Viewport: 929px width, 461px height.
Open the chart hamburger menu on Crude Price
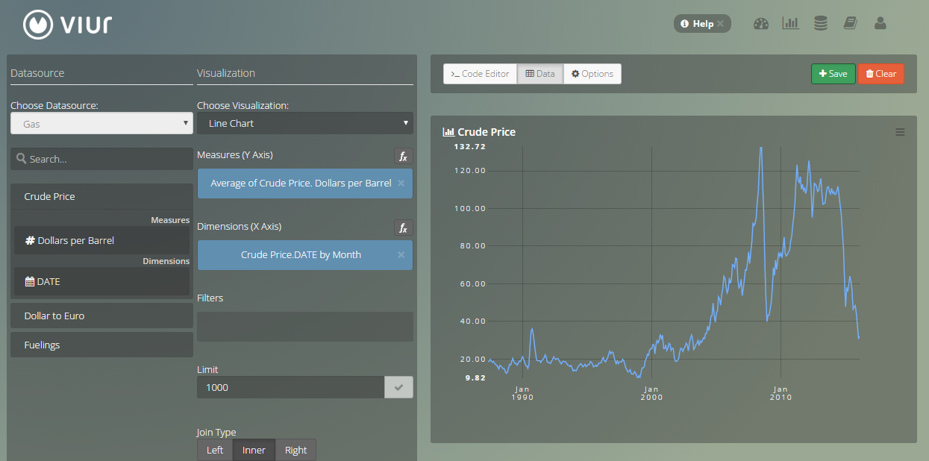coord(899,131)
